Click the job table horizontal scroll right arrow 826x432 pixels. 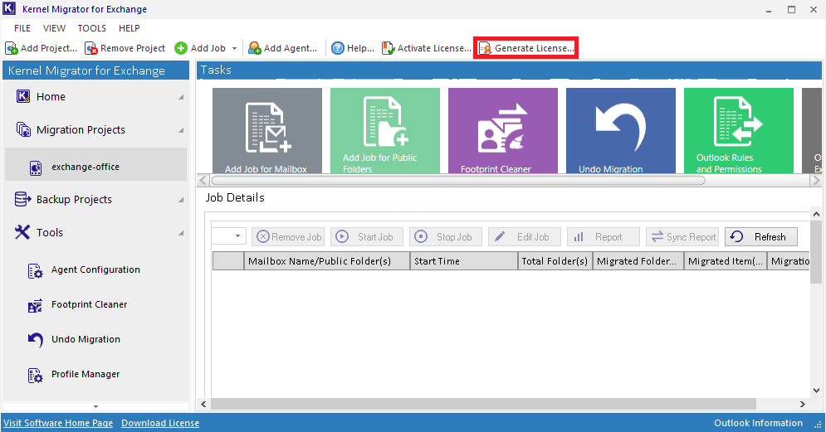coord(802,404)
